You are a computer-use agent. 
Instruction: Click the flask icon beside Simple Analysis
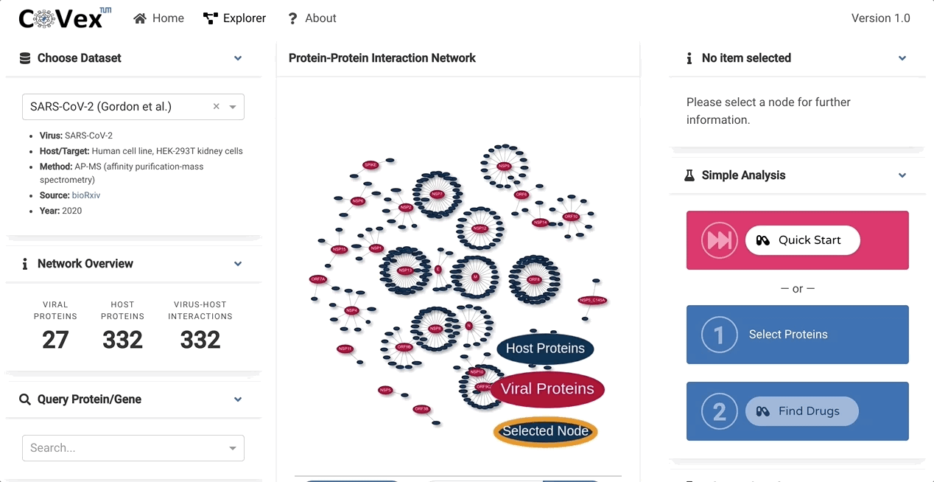(x=689, y=175)
